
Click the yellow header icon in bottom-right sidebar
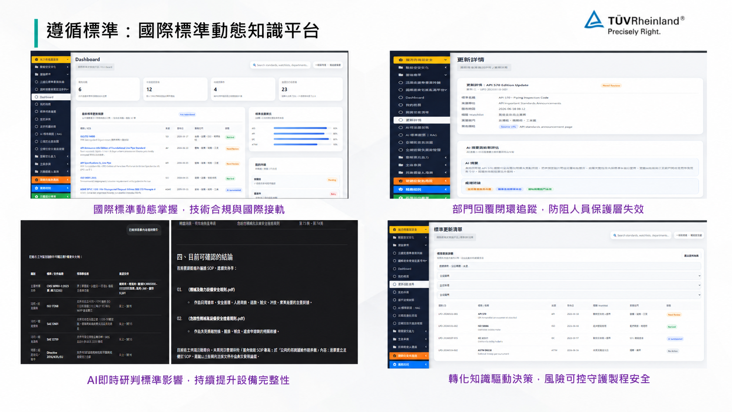394,229
